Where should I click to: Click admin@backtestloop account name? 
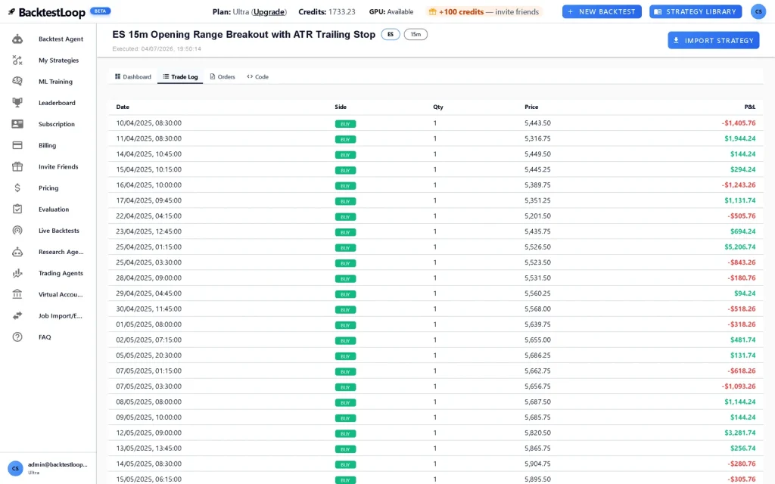[x=58, y=465]
